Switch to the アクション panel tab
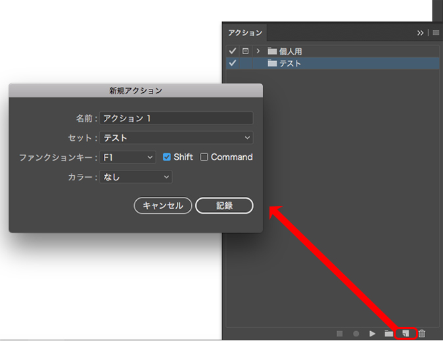 [245, 32]
